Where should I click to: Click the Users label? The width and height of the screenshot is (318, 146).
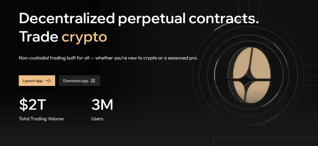(x=97, y=119)
